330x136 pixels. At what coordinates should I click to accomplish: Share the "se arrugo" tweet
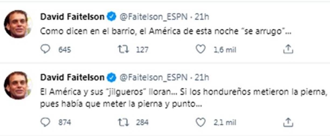(x=288, y=49)
